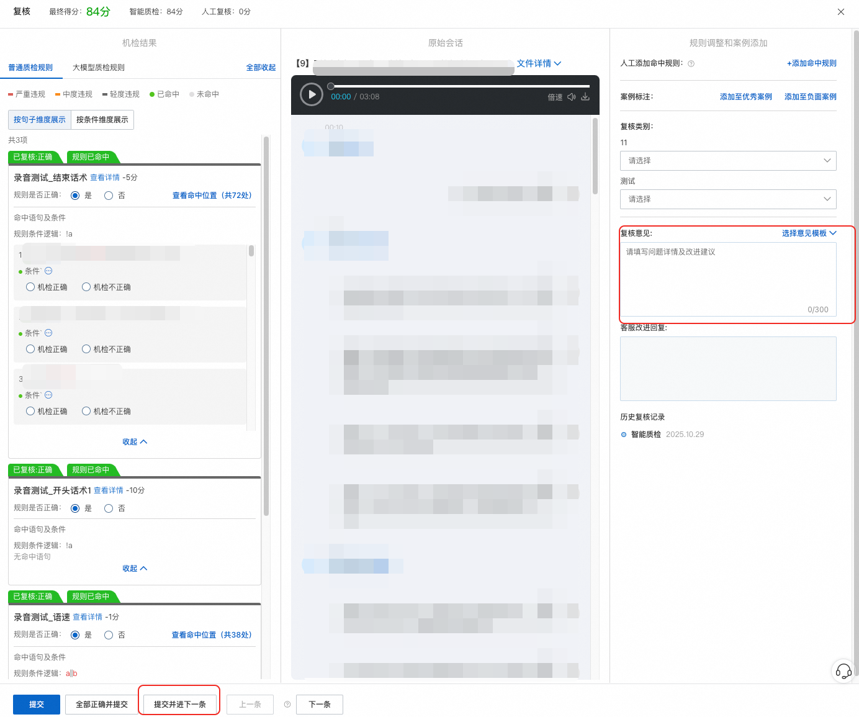Switch to 大模型质检规则 tab
859x717 pixels.
pos(99,68)
